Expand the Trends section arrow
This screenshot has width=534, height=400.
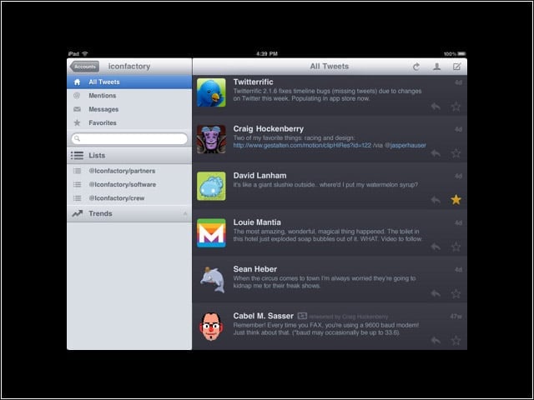(185, 213)
